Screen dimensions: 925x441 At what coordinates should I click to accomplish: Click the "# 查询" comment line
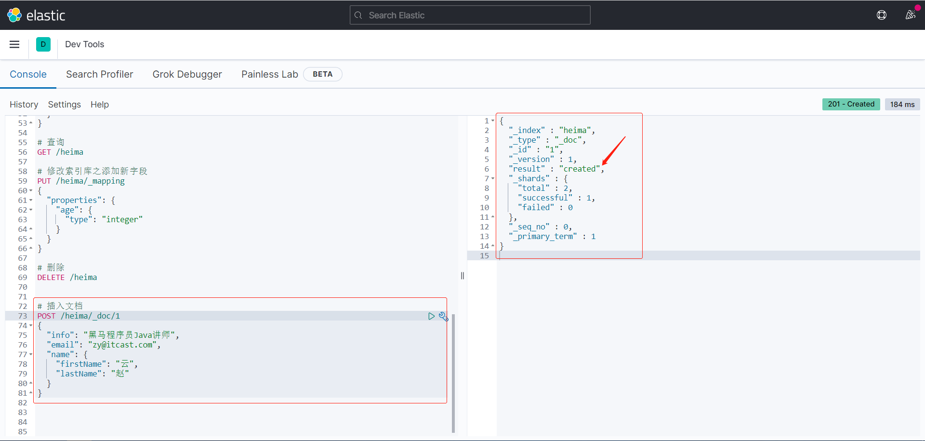point(51,143)
